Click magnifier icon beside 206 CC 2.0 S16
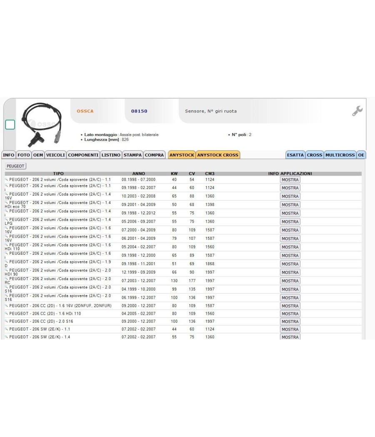The image size is (375, 437). [6, 321]
